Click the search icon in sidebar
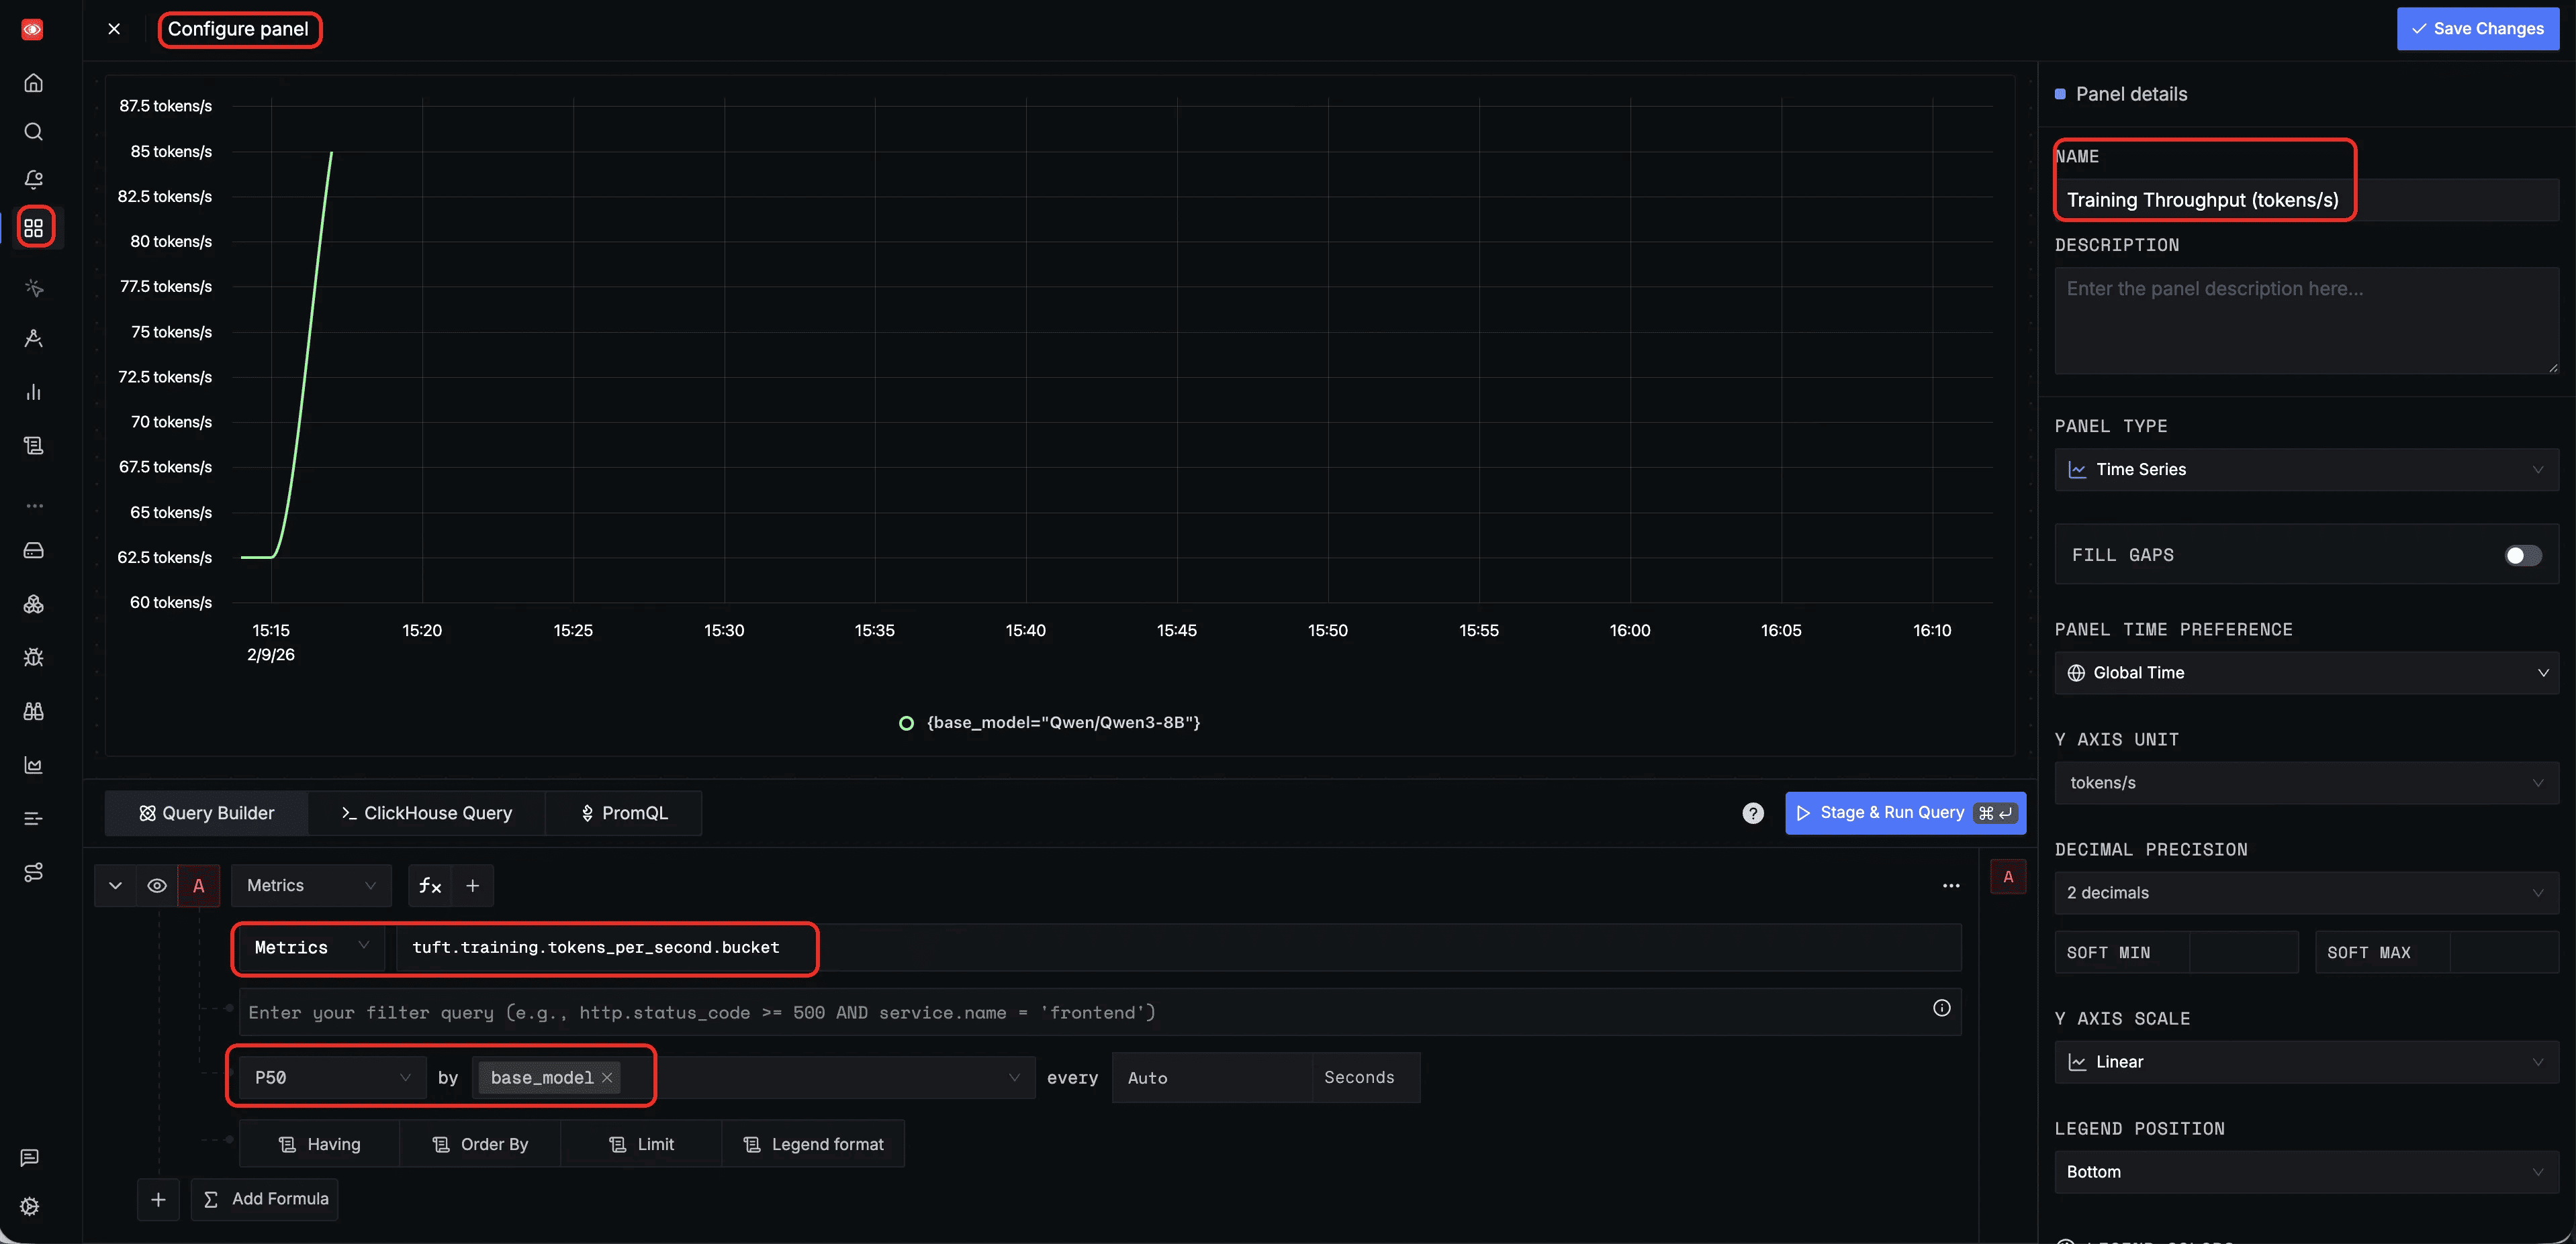This screenshot has width=2576, height=1244. point(33,132)
